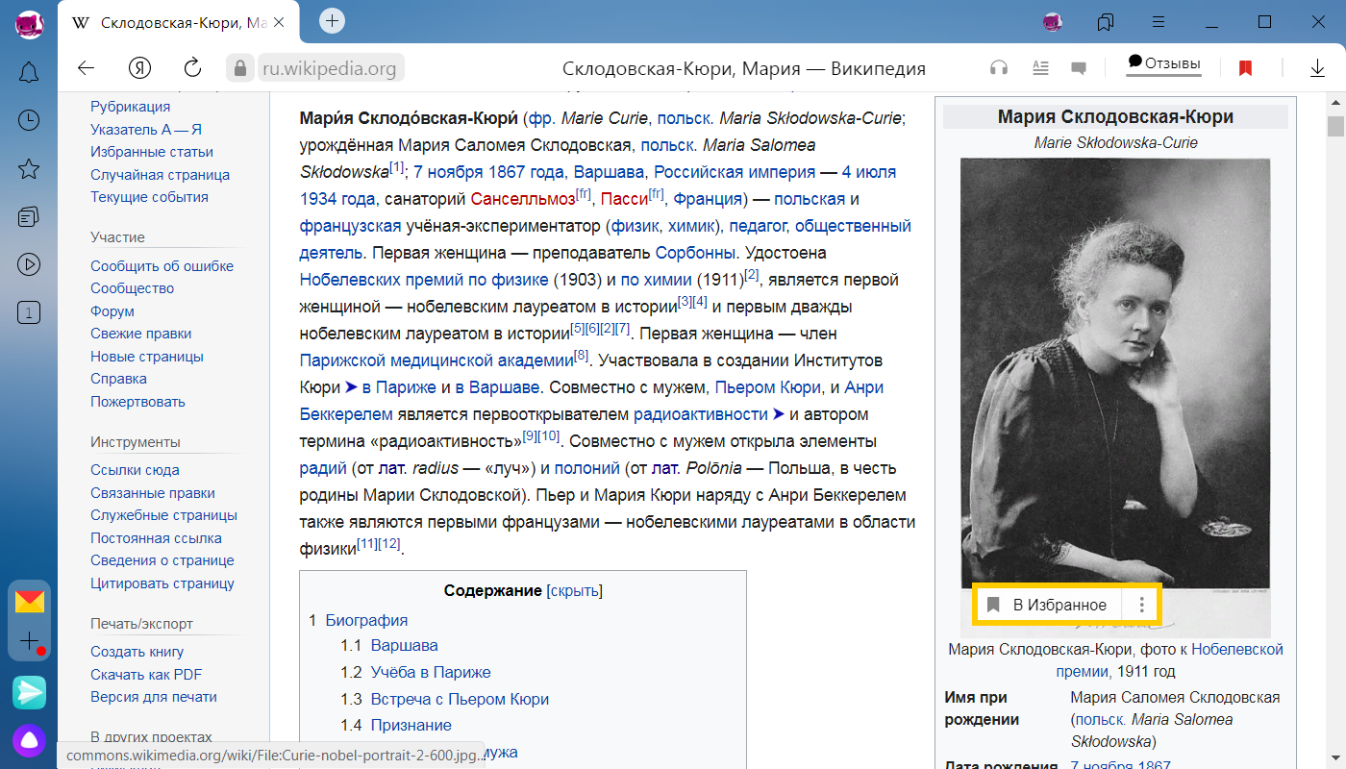
Task: View site security lock icon
Action: (x=239, y=68)
